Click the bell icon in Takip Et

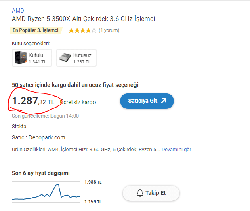point(140,193)
